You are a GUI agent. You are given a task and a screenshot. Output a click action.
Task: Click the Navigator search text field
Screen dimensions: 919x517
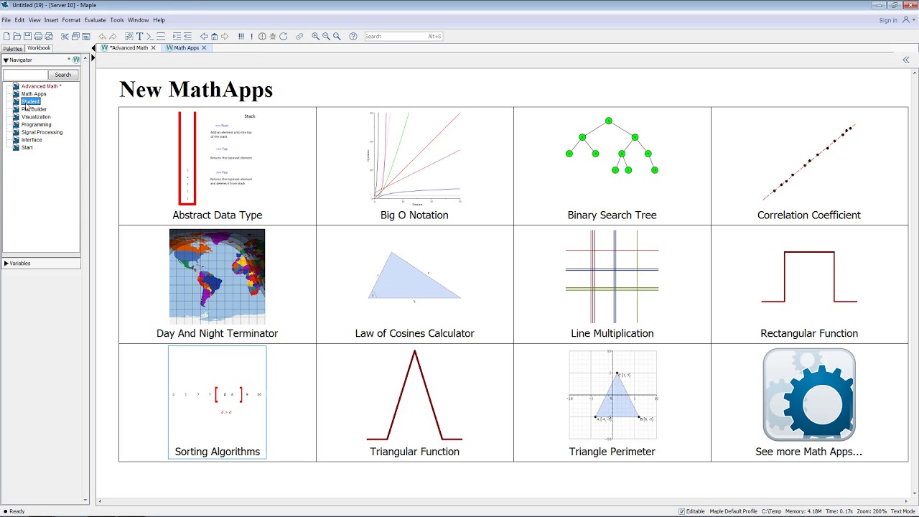(x=25, y=75)
